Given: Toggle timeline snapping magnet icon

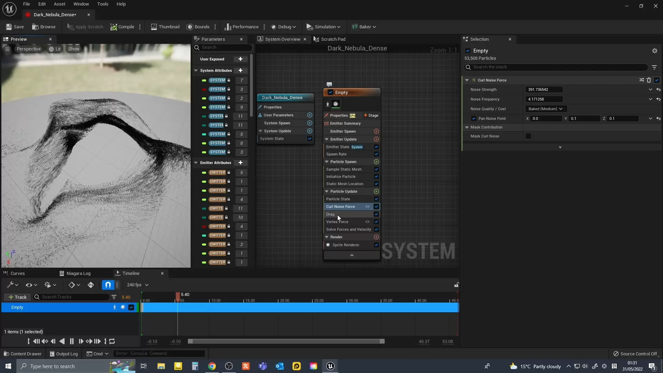Looking at the screenshot, I should [108, 285].
